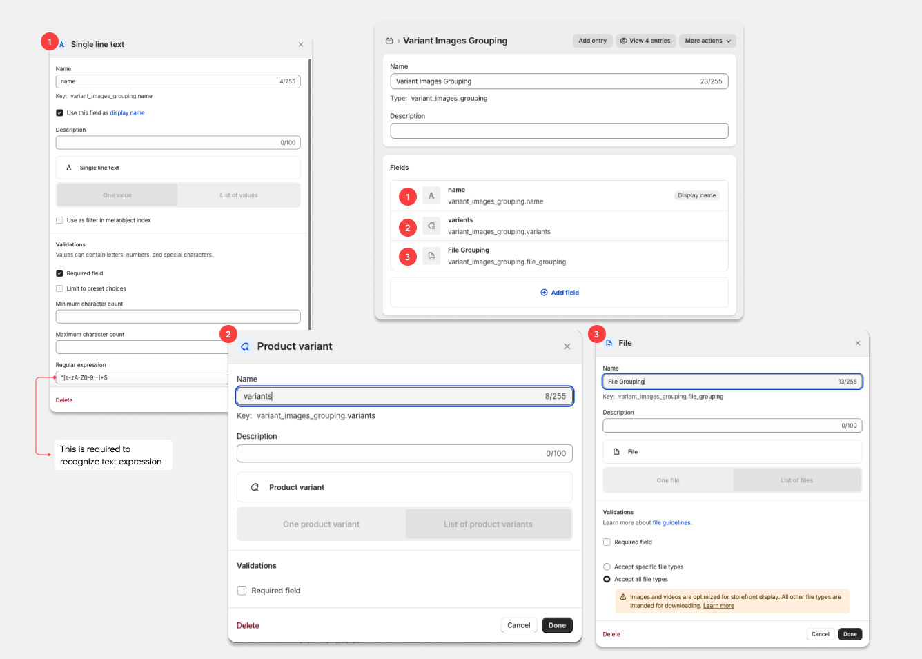Click the Add entry button
922x659 pixels.
(x=592, y=41)
